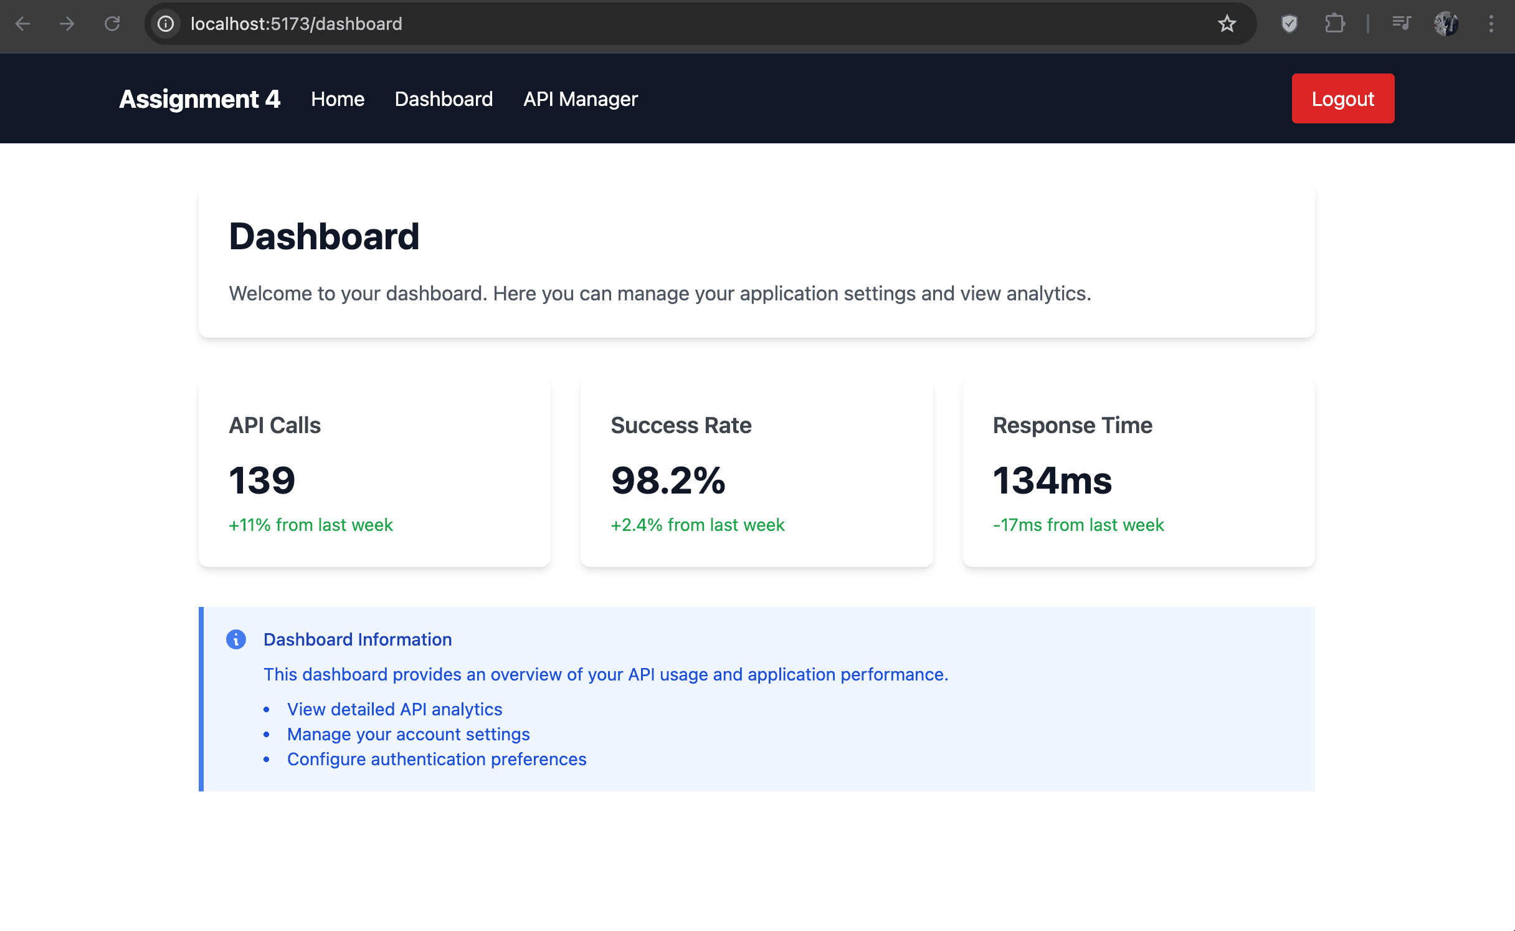Open the media control playlist icon
This screenshot has height=931, width=1515.
[x=1402, y=24]
